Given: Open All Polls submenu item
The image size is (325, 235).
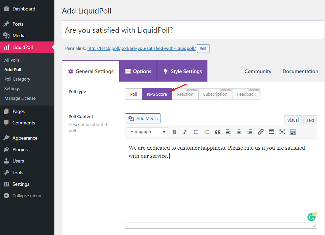Looking at the screenshot, I should (12, 60).
